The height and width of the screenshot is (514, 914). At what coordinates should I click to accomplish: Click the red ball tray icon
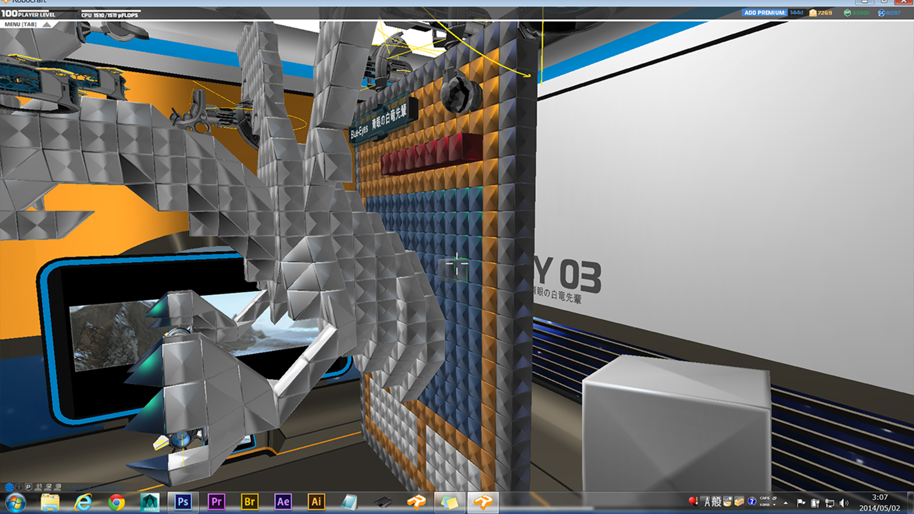tap(693, 501)
